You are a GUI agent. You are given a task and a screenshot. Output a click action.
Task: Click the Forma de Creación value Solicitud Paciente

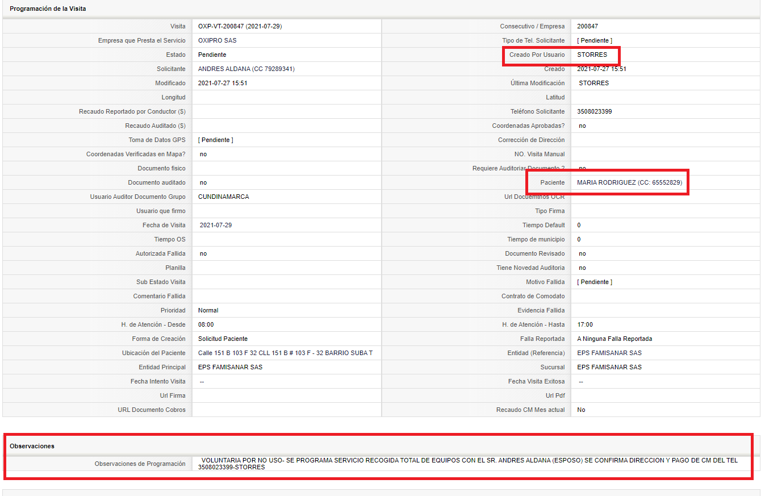click(x=223, y=339)
